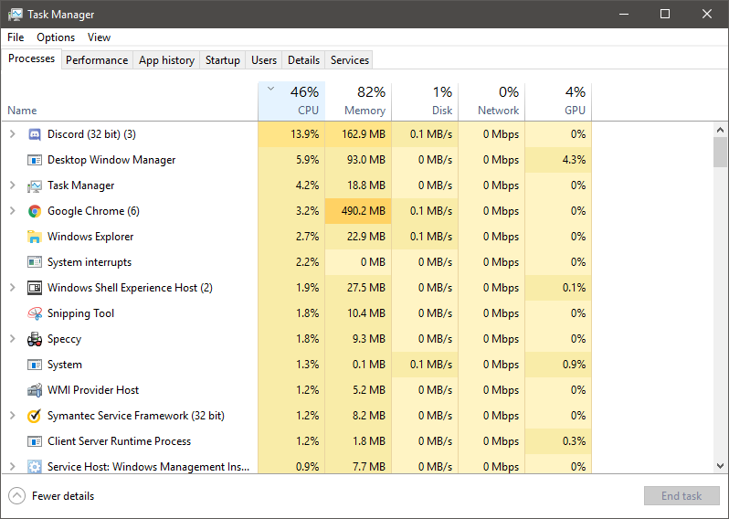Click the scroll down arrow of process list

click(x=720, y=465)
